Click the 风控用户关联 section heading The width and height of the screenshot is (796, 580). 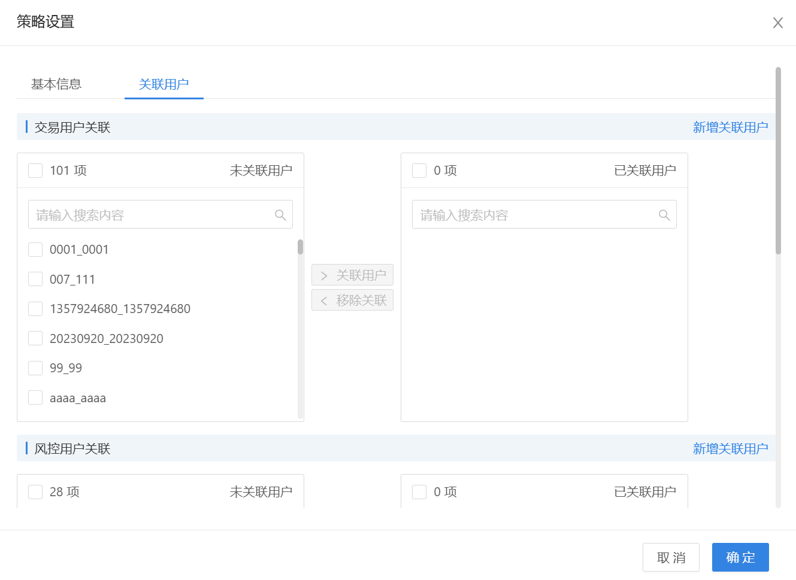[x=72, y=448]
